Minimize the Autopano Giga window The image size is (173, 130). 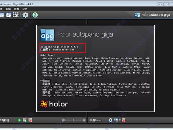[160, 4]
